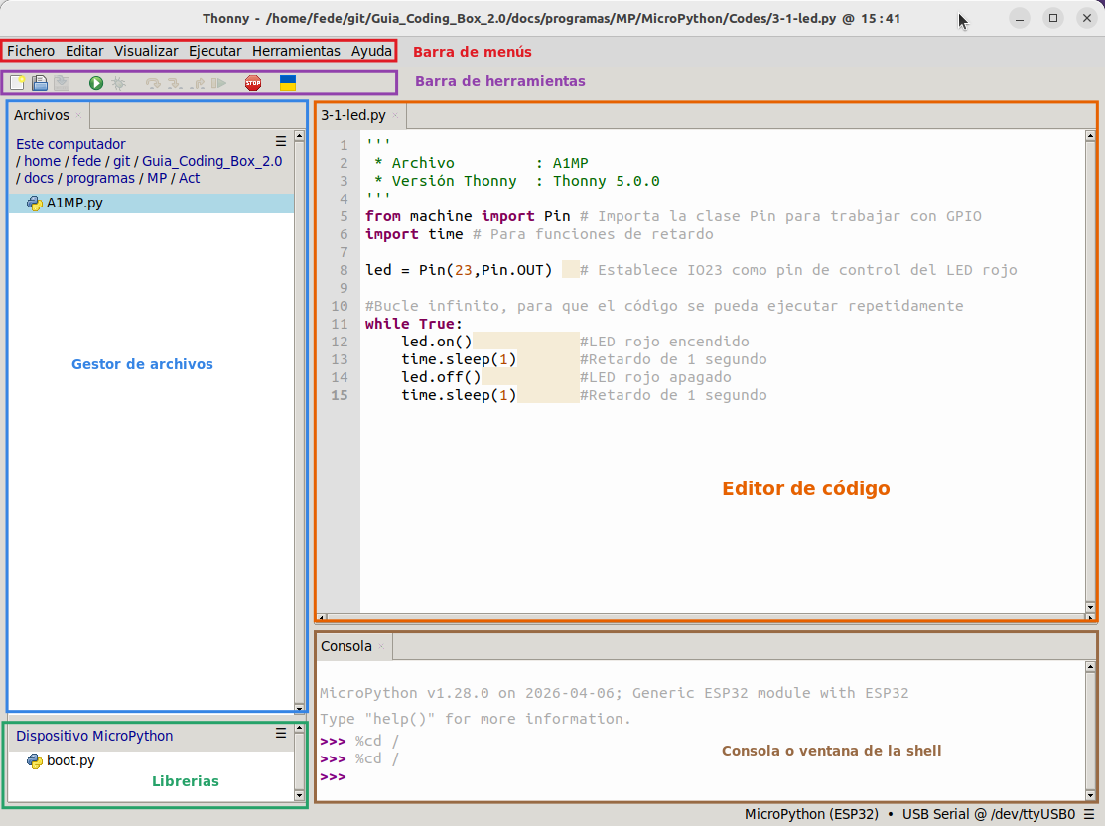Image resolution: width=1105 pixels, height=826 pixels.
Task: Run the current script with the green play icon
Action: pyautogui.click(x=96, y=83)
